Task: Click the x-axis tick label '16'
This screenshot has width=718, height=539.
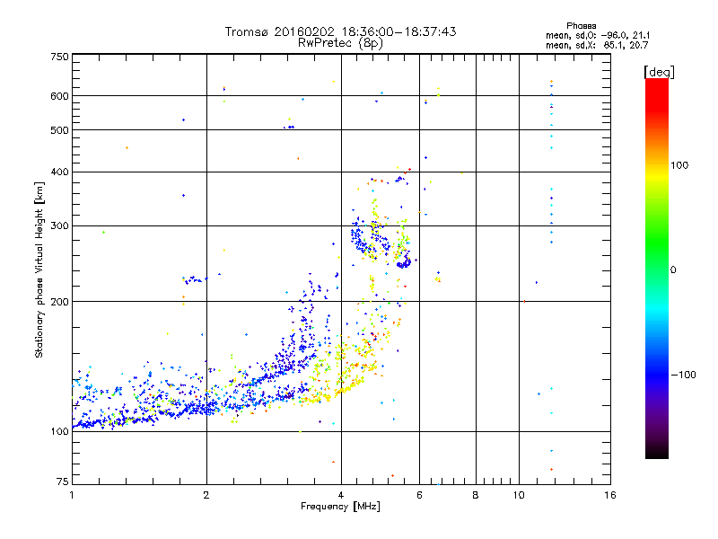Action: pyautogui.click(x=610, y=495)
